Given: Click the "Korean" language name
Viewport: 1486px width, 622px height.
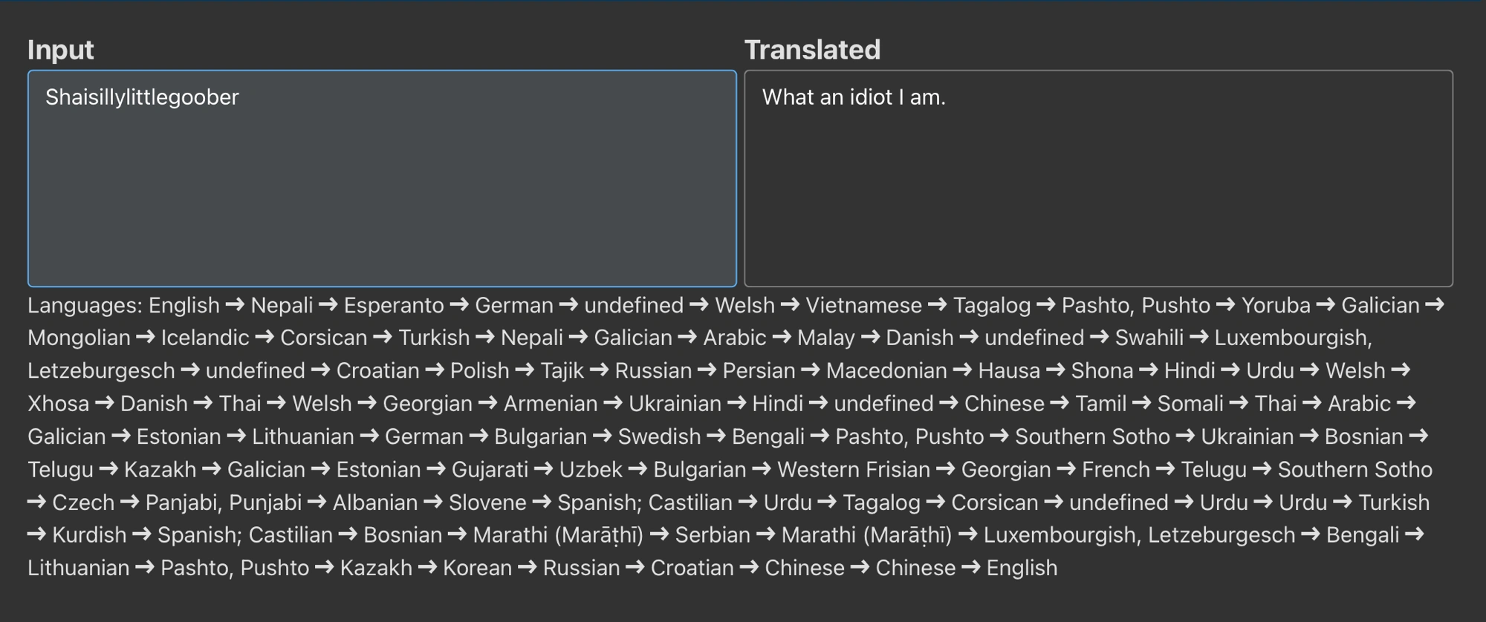Looking at the screenshot, I should click(x=477, y=568).
